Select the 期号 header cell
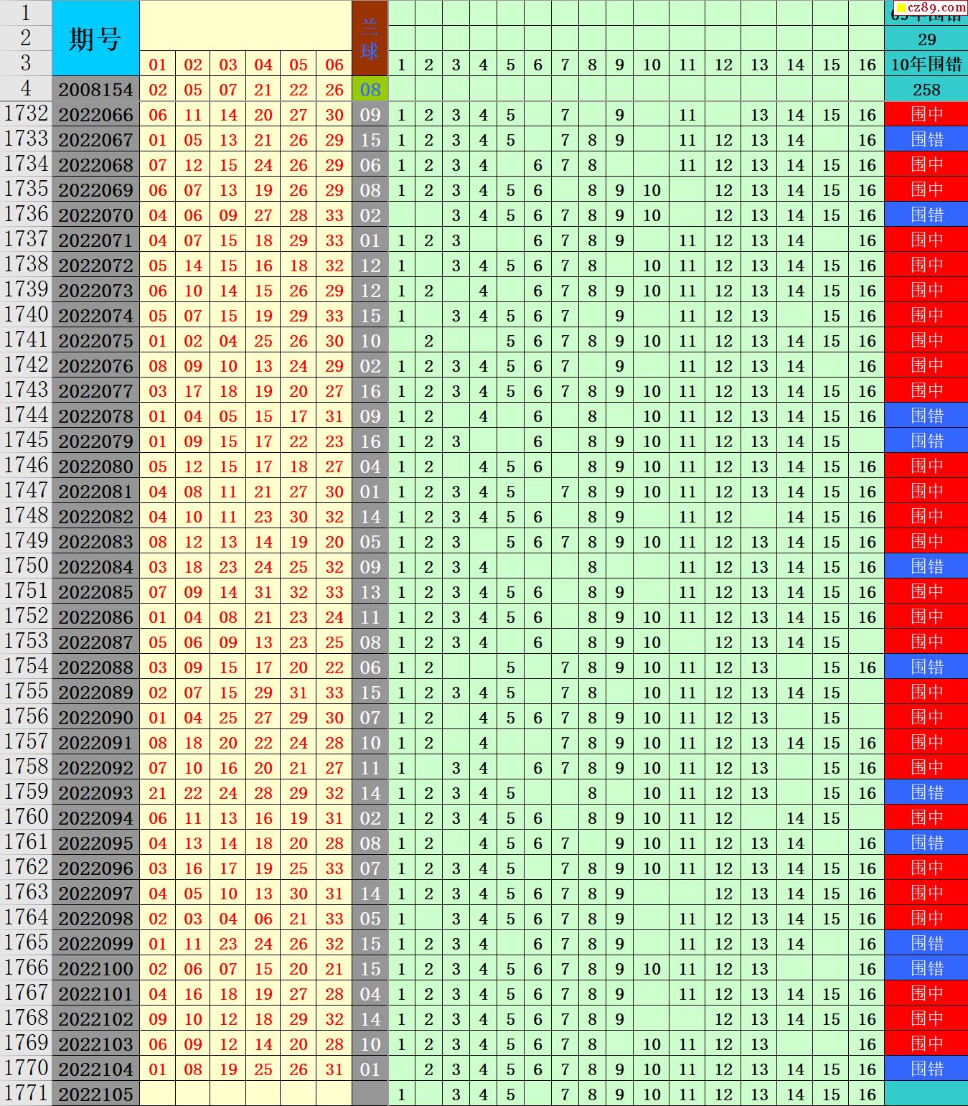This screenshot has width=968, height=1106. 95,39
